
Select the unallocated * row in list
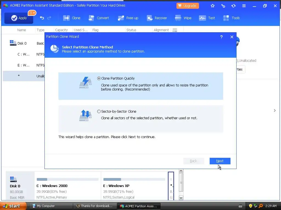24,76
